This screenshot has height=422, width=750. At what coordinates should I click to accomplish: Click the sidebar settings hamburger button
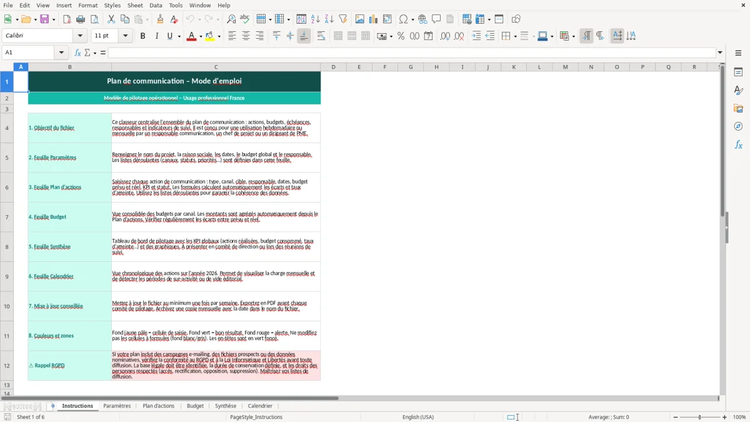pyautogui.click(x=738, y=53)
